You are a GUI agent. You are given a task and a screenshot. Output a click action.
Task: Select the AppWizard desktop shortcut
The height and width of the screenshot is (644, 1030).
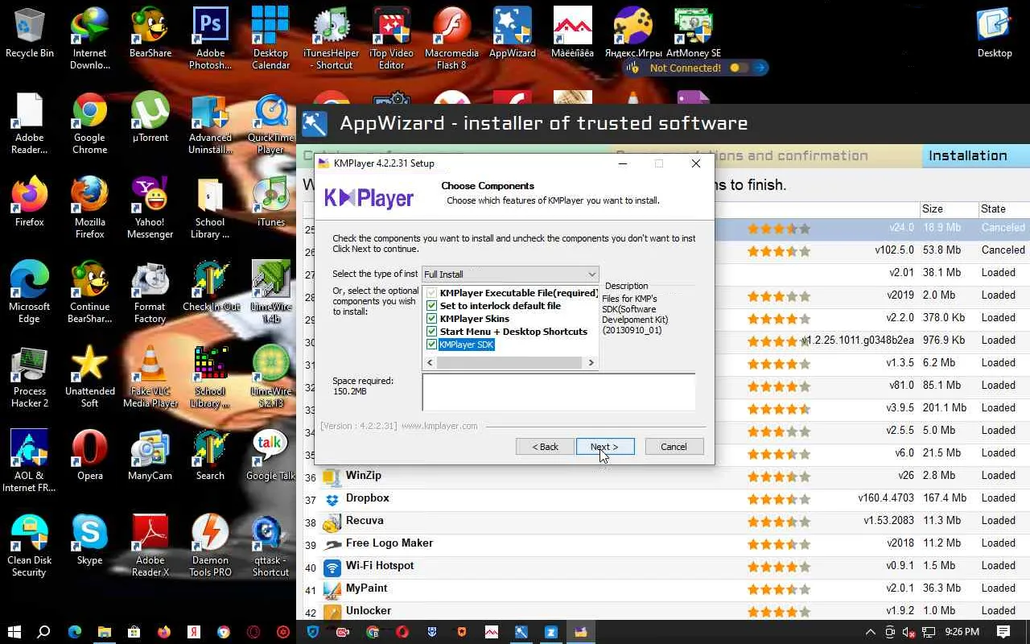(513, 32)
